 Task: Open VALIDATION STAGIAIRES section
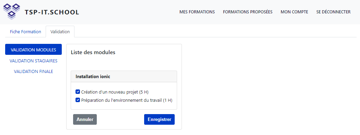click(34, 61)
